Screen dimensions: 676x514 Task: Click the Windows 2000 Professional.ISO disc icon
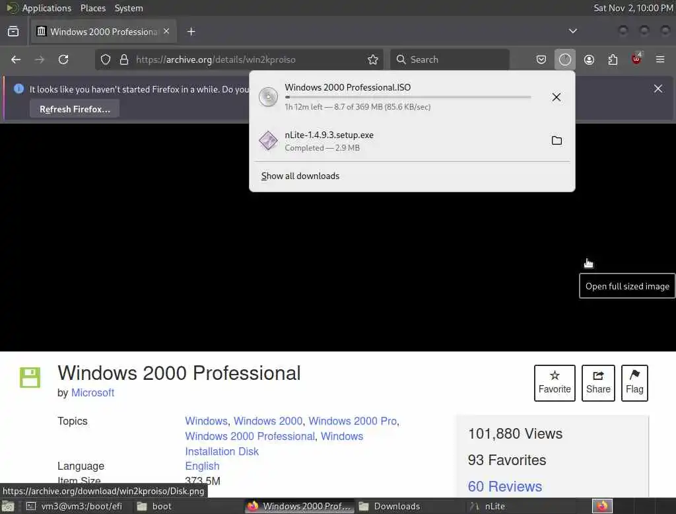click(x=268, y=97)
